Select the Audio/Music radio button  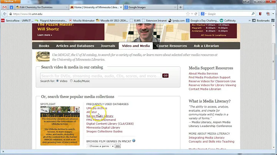(71, 81)
